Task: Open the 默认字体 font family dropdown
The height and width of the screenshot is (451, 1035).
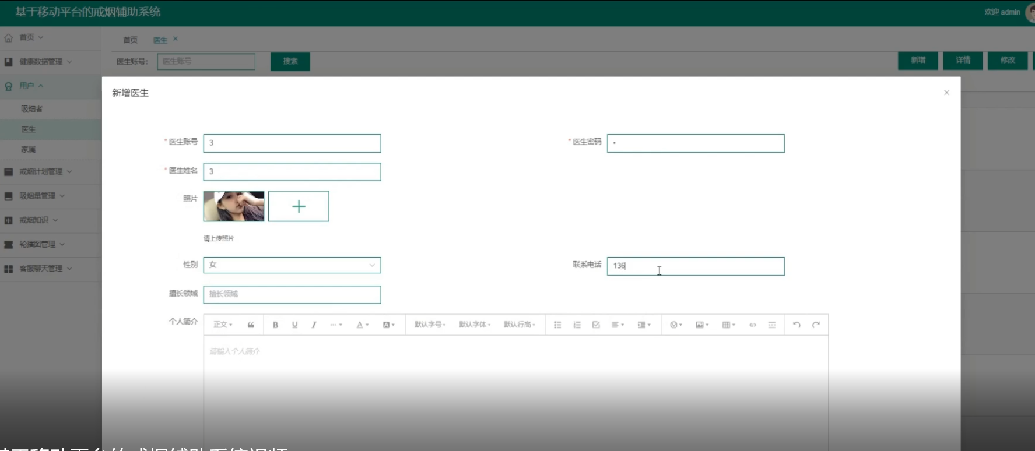Action: point(475,325)
